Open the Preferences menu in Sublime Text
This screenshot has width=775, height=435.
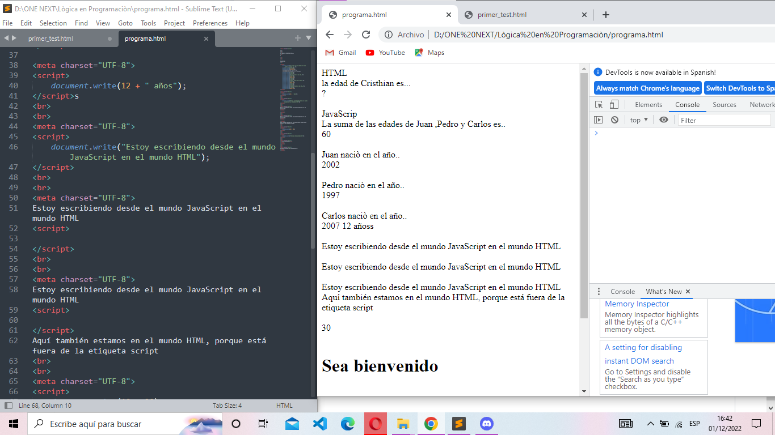(210, 23)
